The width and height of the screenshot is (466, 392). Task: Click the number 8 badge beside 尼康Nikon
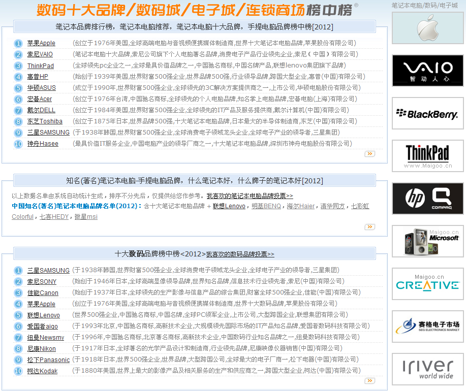coord(18,349)
